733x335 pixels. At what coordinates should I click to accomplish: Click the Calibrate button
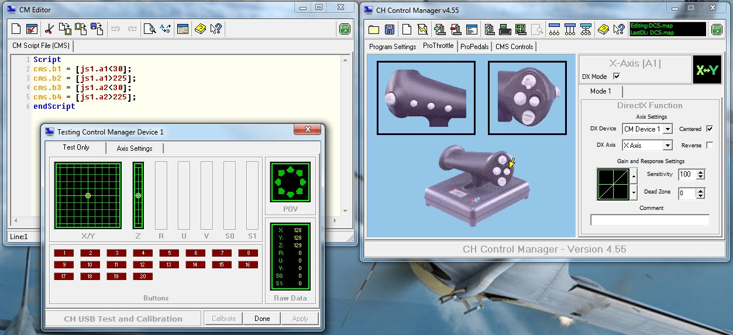(224, 319)
